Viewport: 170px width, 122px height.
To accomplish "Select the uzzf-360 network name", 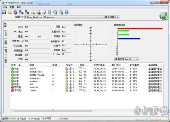I will point(34,87).
